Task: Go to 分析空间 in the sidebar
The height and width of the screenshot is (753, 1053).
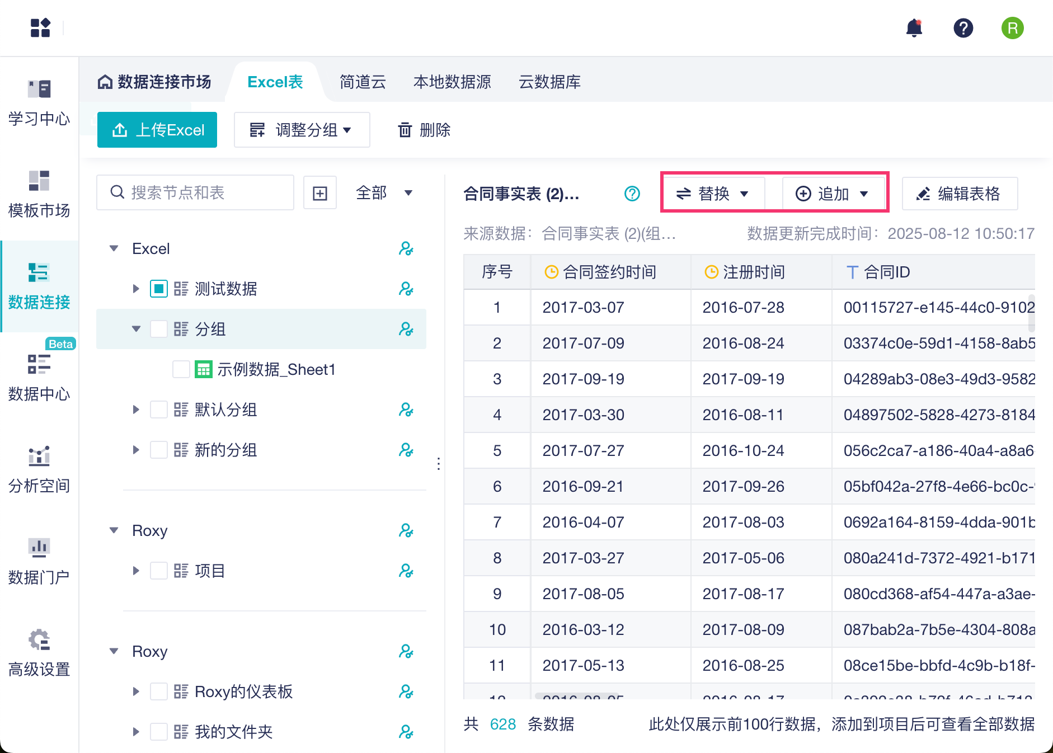Action: point(39,469)
